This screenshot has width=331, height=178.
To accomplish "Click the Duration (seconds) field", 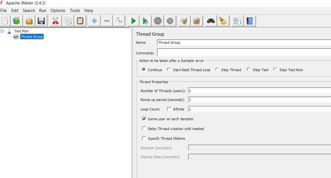I will click(x=260, y=148).
